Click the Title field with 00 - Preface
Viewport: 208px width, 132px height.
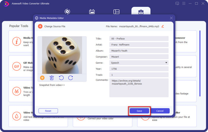tap(139, 39)
